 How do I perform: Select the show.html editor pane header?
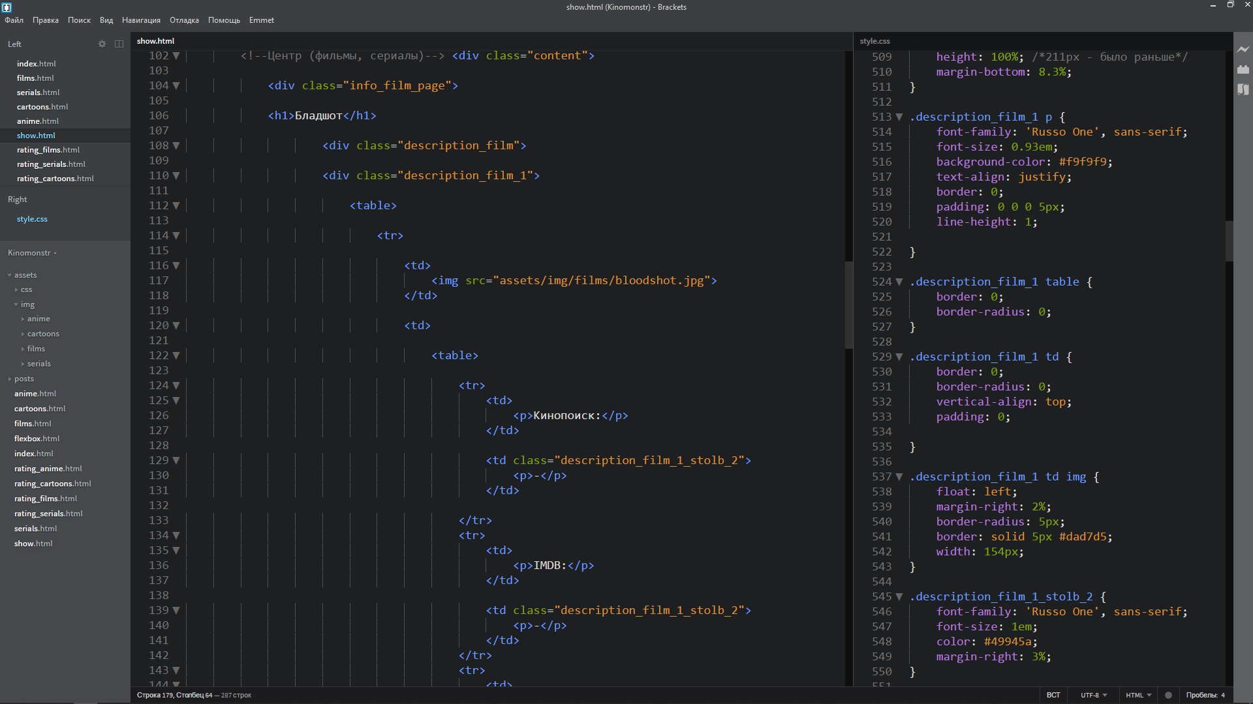(x=156, y=41)
